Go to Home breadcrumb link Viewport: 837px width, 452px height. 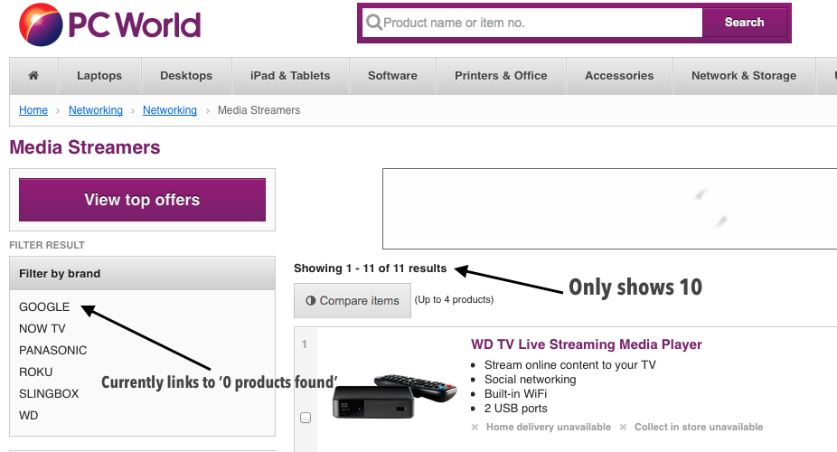pos(33,110)
